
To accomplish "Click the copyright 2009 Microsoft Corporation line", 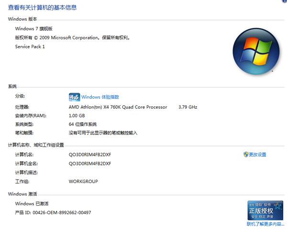I will click(73, 37).
